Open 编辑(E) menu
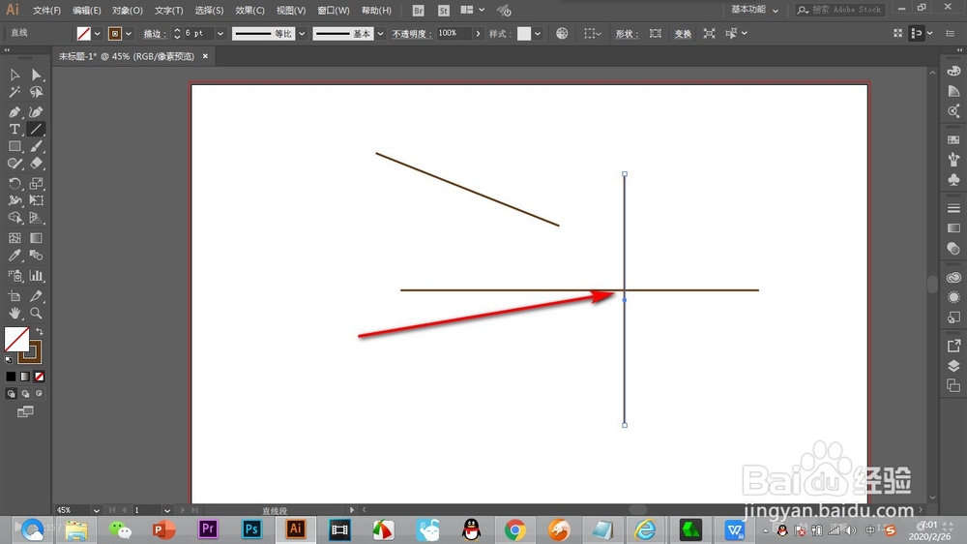967x544 pixels. tap(86, 11)
